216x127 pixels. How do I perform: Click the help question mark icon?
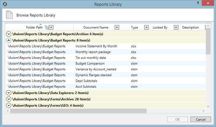click(x=198, y=3)
